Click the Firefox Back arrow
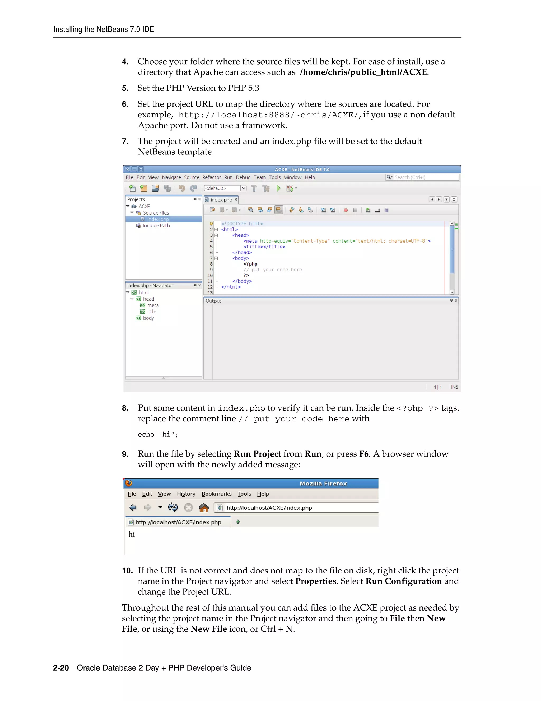 [133, 507]
